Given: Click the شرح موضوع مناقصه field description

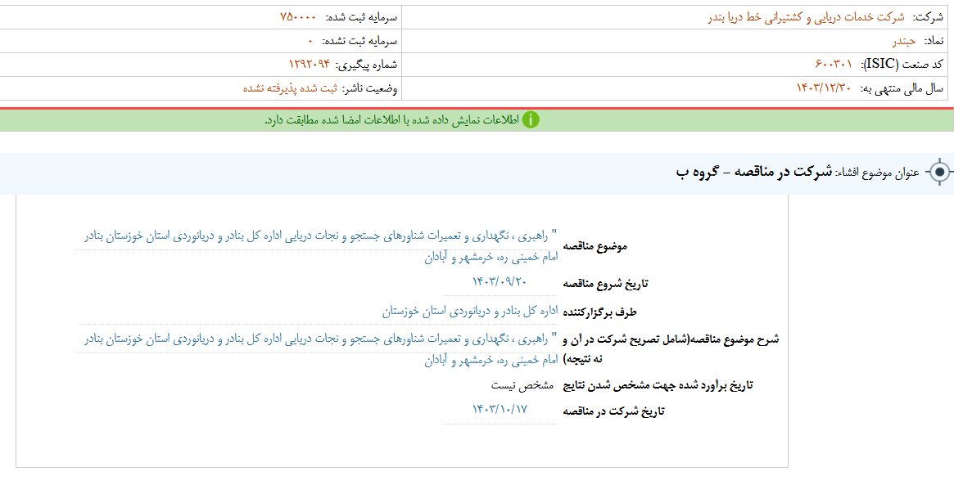Looking at the screenshot, I should 723,348.
